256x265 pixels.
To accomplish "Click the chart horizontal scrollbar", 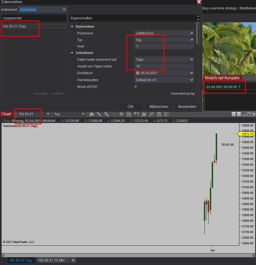I will click(128, 255).
